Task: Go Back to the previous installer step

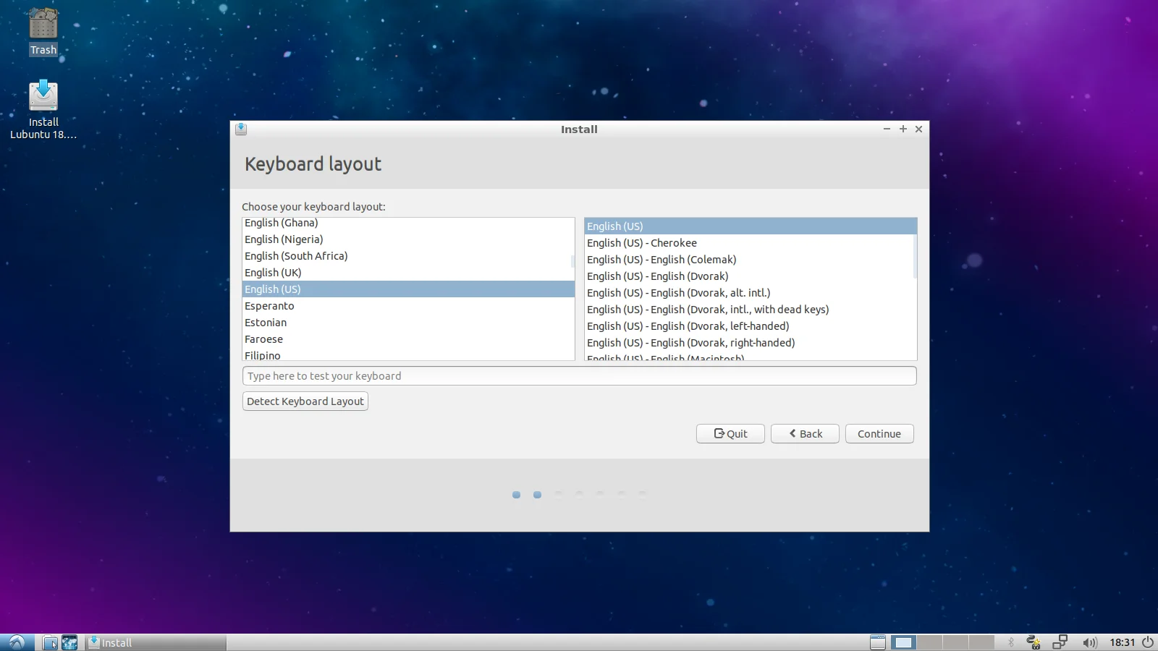Action: point(805,434)
